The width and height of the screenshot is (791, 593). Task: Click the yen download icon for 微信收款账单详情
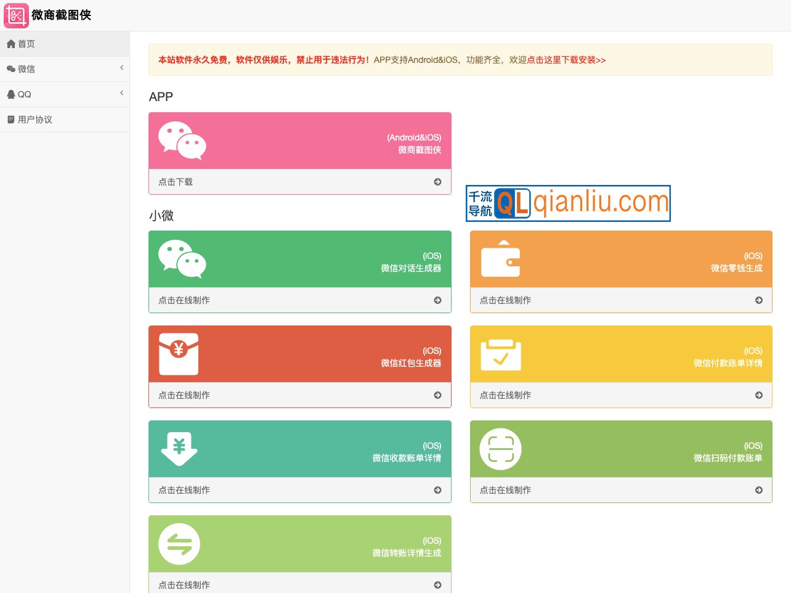point(179,449)
